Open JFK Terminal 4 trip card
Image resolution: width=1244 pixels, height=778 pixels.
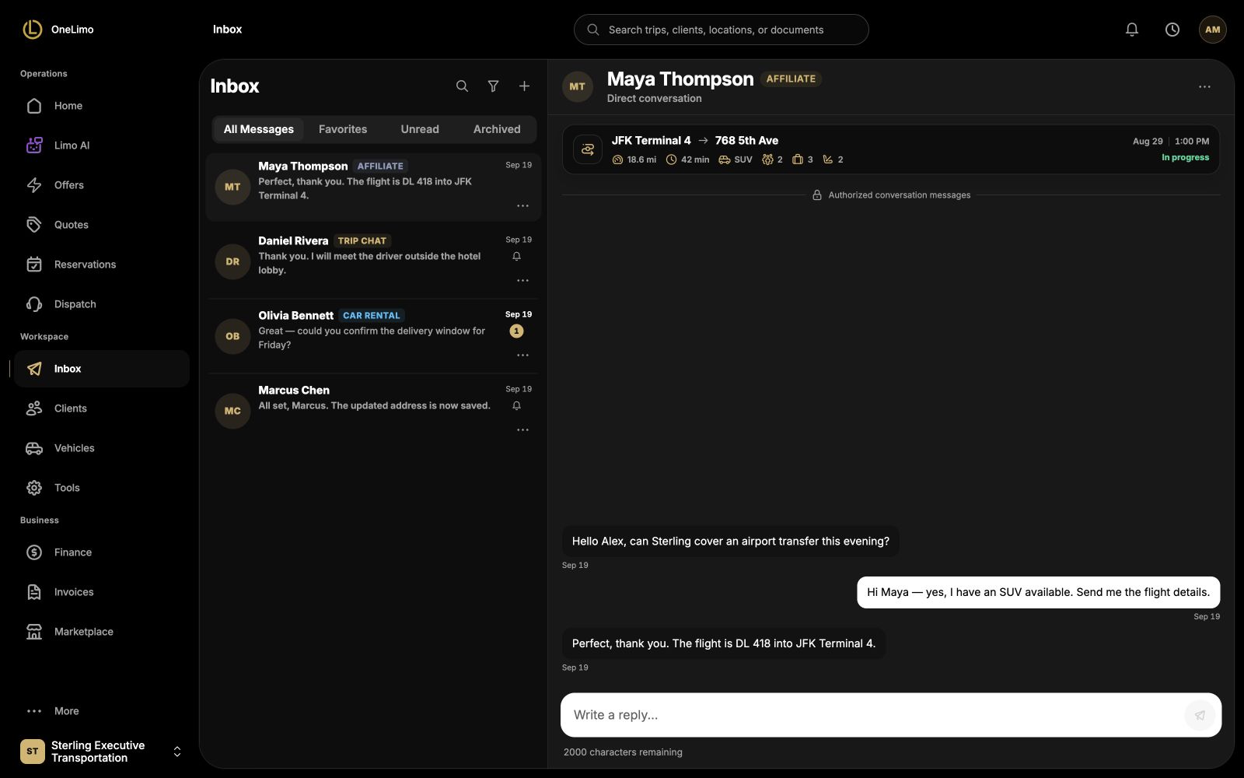coord(891,149)
